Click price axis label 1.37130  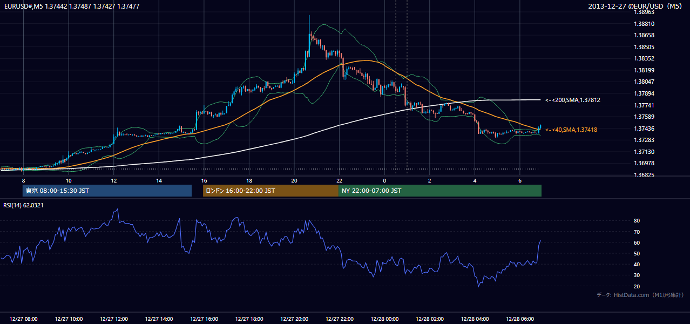(x=644, y=152)
